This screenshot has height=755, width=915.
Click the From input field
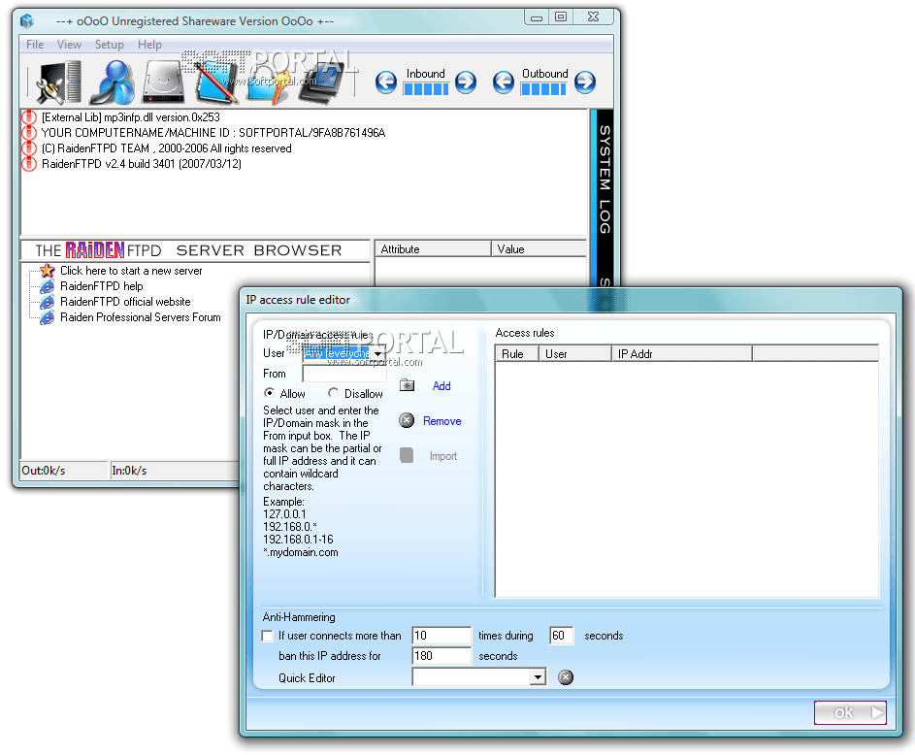[343, 374]
